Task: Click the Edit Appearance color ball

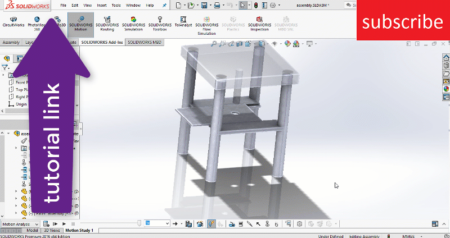Action: 287,44
